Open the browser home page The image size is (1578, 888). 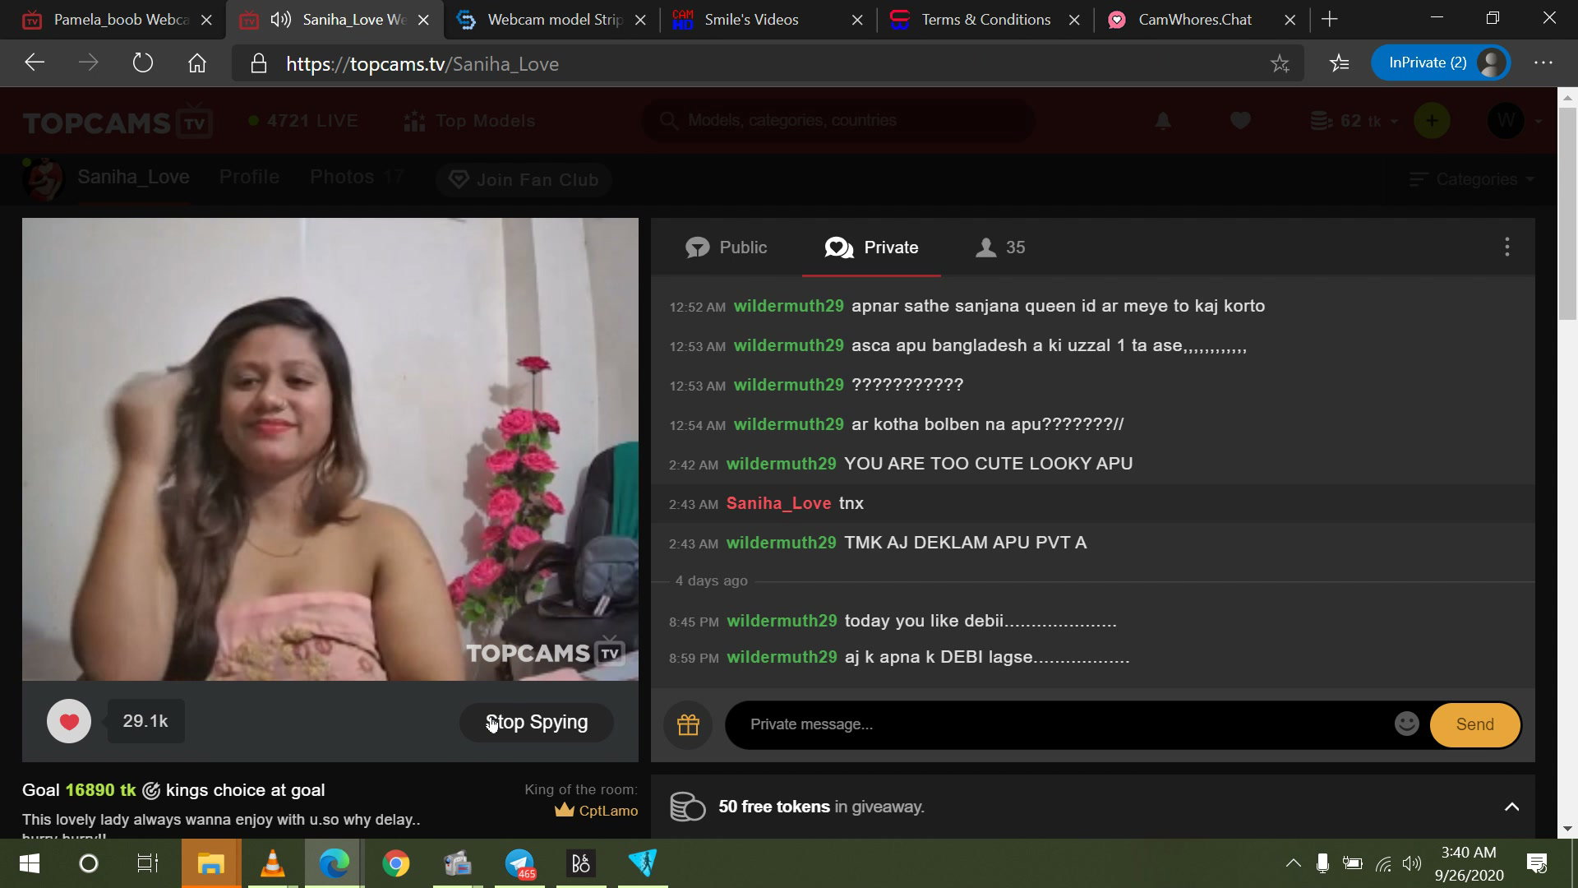click(x=197, y=63)
